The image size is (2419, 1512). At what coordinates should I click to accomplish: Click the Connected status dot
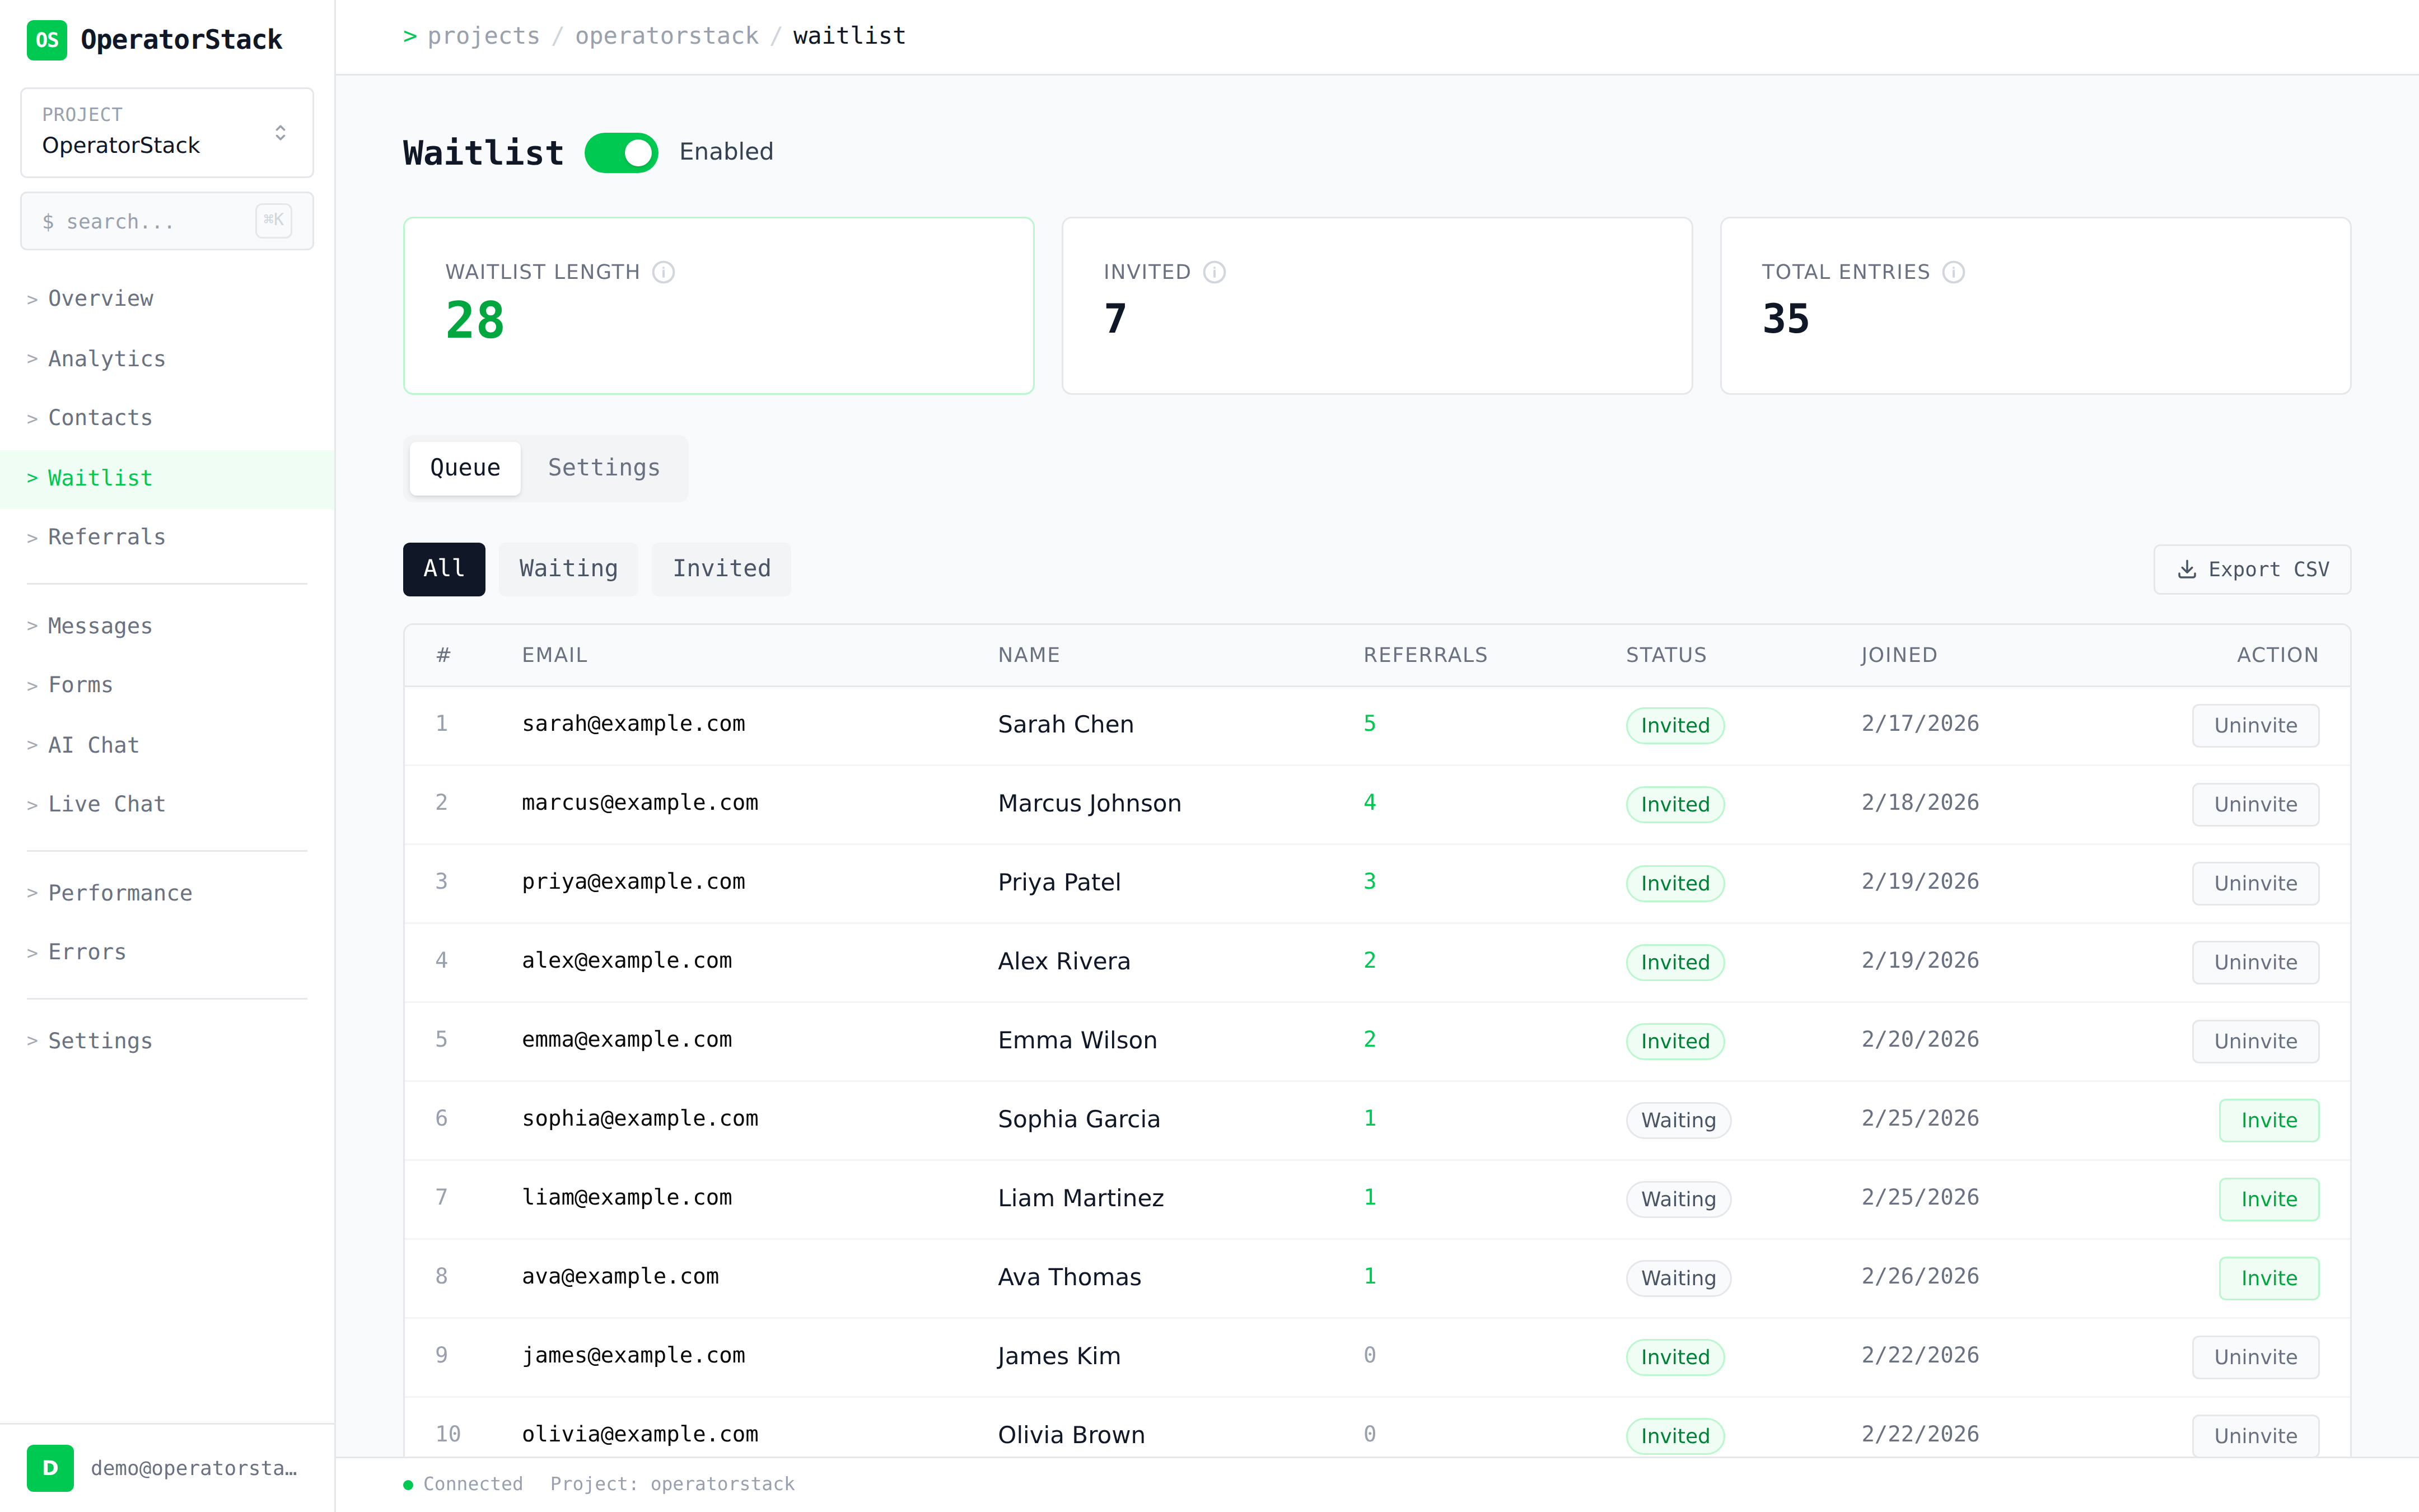[408, 1485]
